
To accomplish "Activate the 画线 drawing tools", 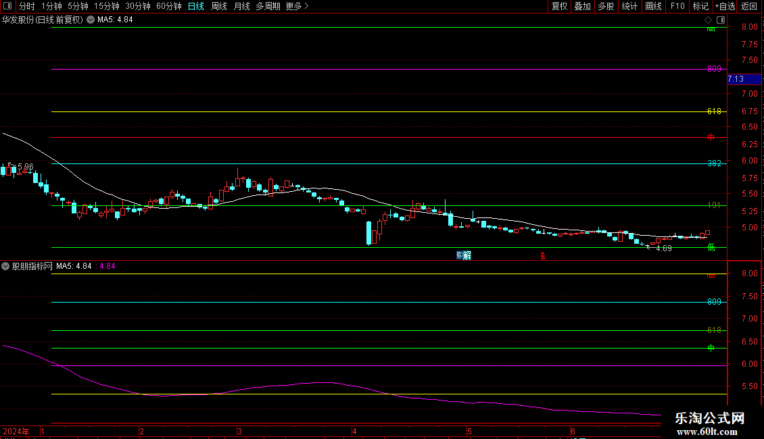I will pos(653,6).
